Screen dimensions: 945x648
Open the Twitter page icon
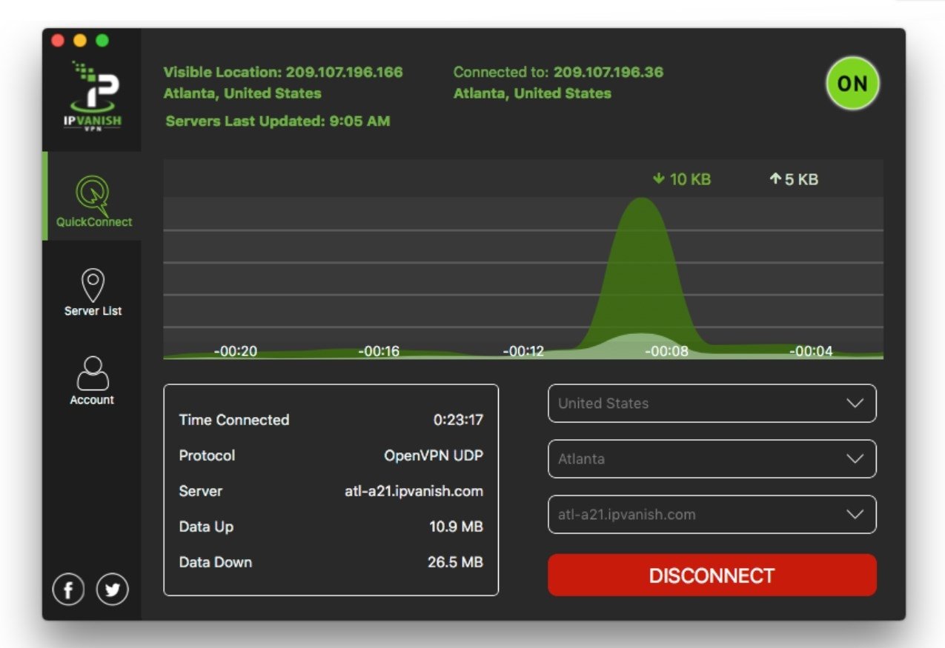coord(113,590)
